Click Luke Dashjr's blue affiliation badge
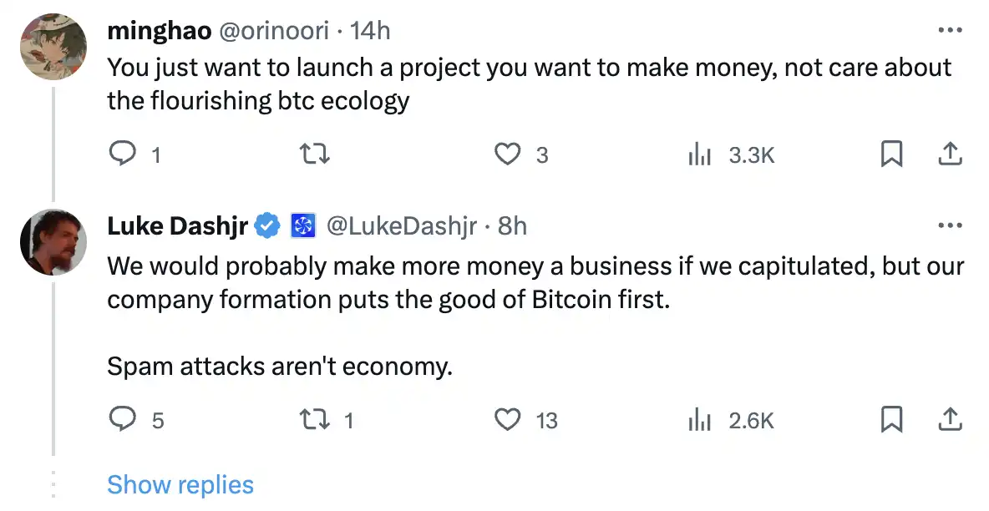 302,225
